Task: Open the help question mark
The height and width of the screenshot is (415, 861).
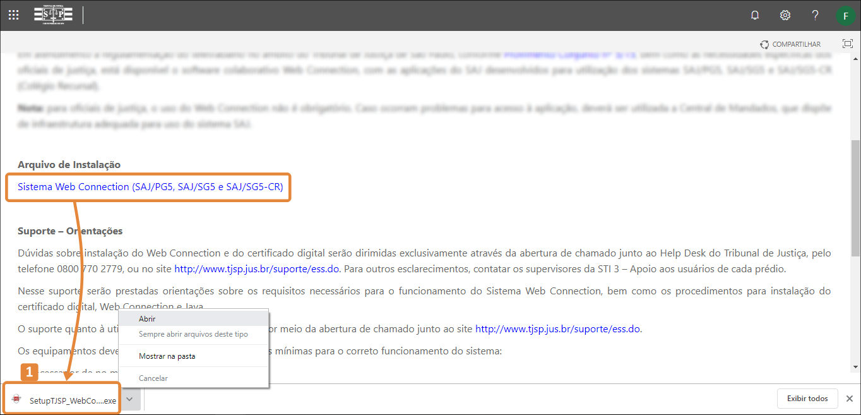Action: 816,15
